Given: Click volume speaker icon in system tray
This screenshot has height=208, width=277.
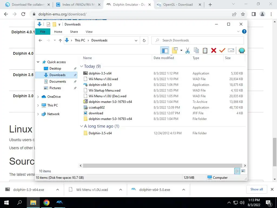Looking at the screenshot, I should coord(242,203).
